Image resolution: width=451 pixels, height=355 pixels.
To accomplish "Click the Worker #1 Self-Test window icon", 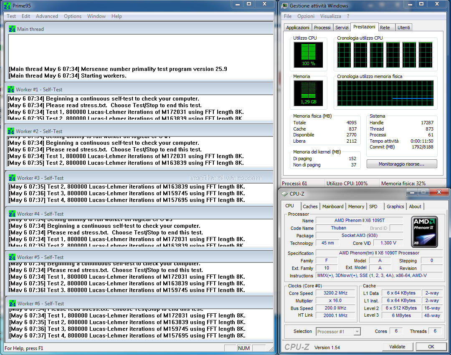I will click(x=11, y=90).
